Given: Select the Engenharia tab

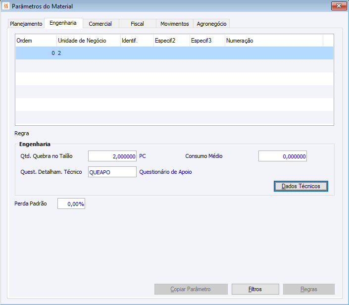Looking at the screenshot, I should 63,23.
